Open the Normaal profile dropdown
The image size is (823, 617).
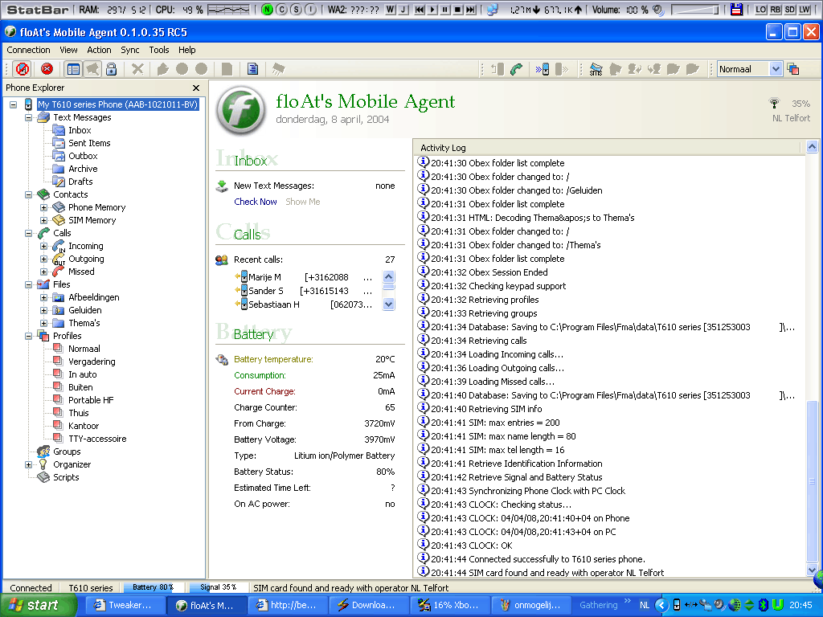point(776,69)
